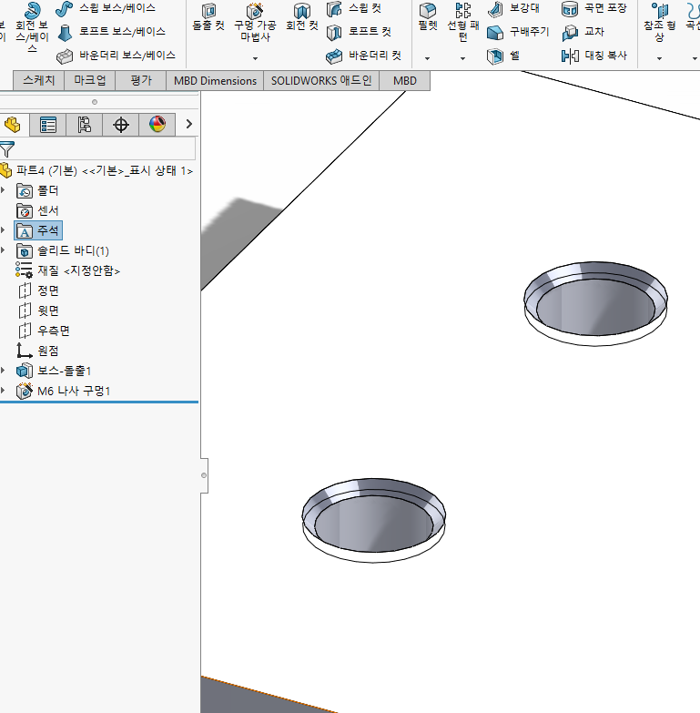Switch to the 마크업 tab
Image resolution: width=700 pixels, height=713 pixels.
pos(90,80)
